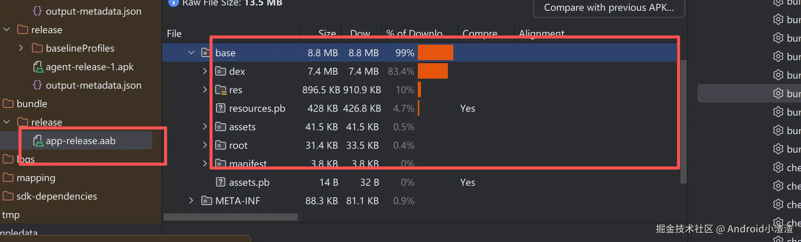Select the mapping folder in project tree
Image resolution: width=801 pixels, height=242 pixels.
tap(35, 178)
